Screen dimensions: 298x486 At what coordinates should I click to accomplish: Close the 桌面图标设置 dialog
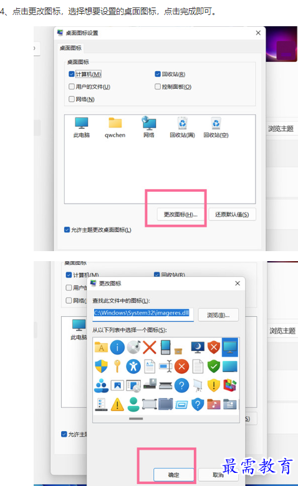[258, 33]
